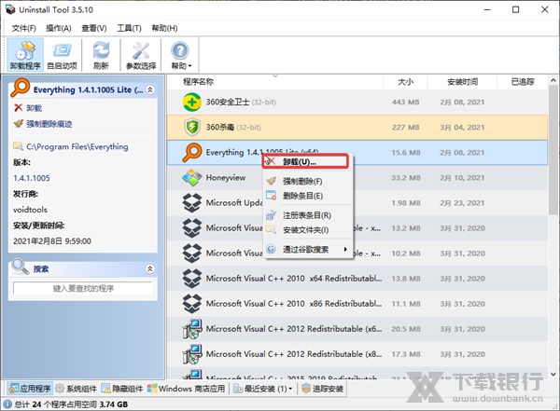This screenshot has width=560, height=411.
Task: Choose 强制删除(F) from the context menu
Action: point(302,181)
